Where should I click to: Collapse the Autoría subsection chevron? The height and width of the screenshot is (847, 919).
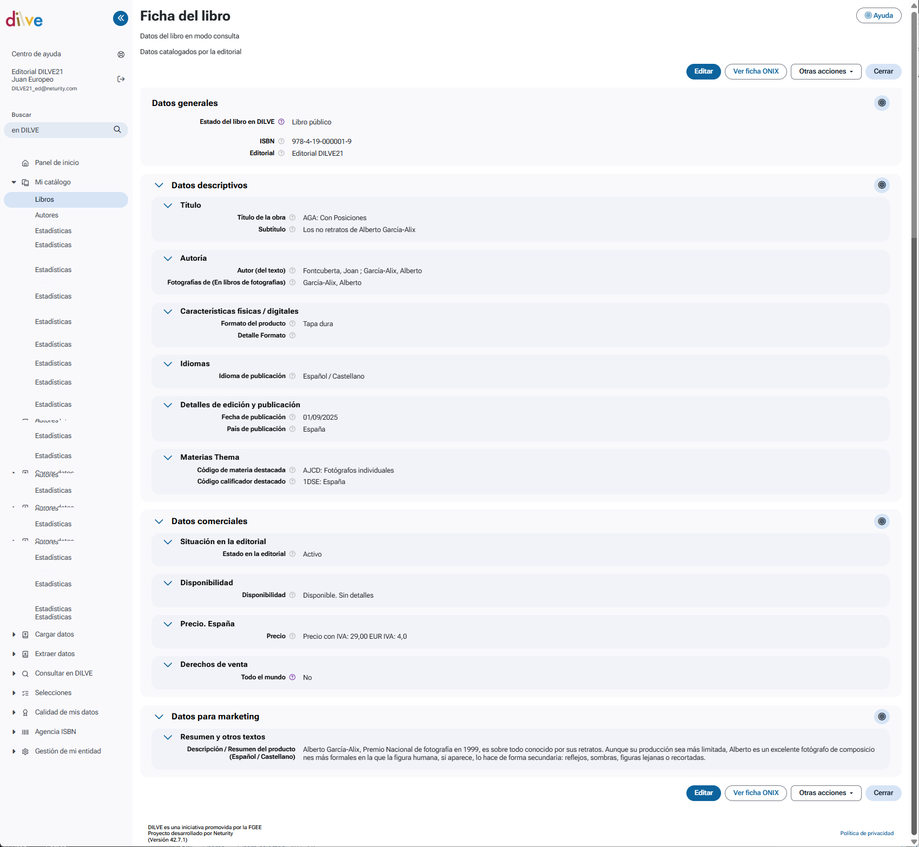[168, 259]
